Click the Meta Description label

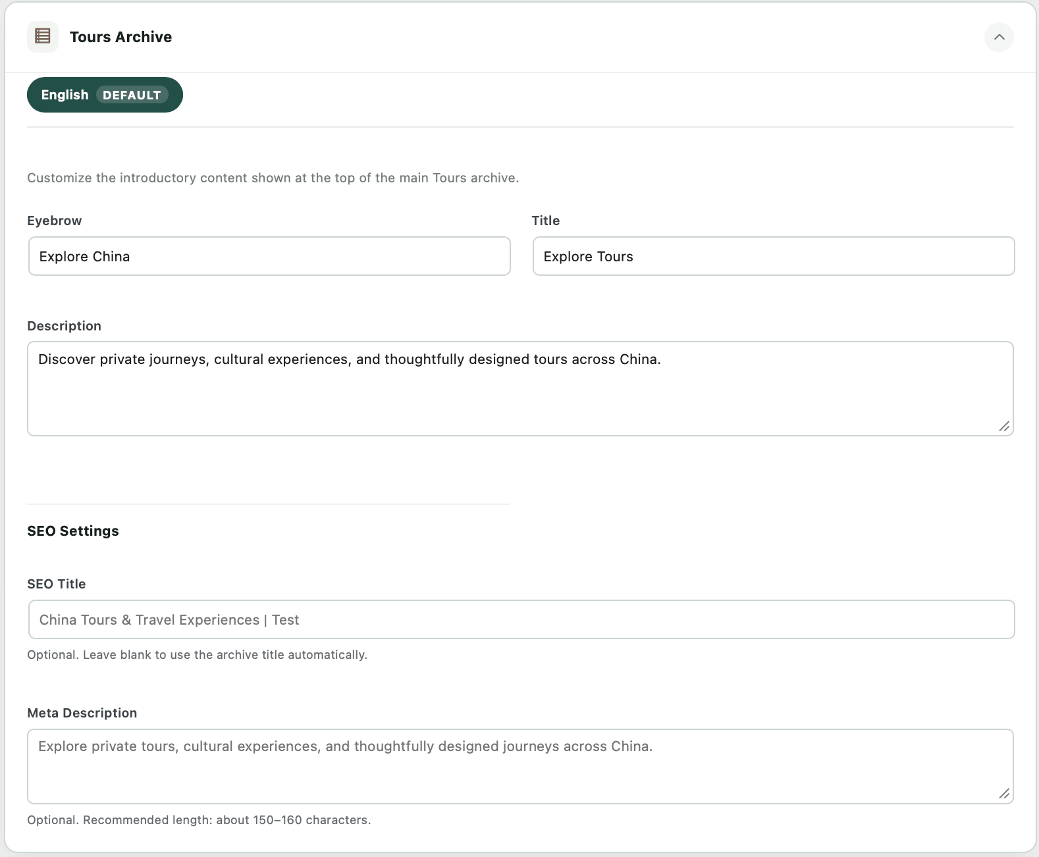pyautogui.click(x=82, y=713)
